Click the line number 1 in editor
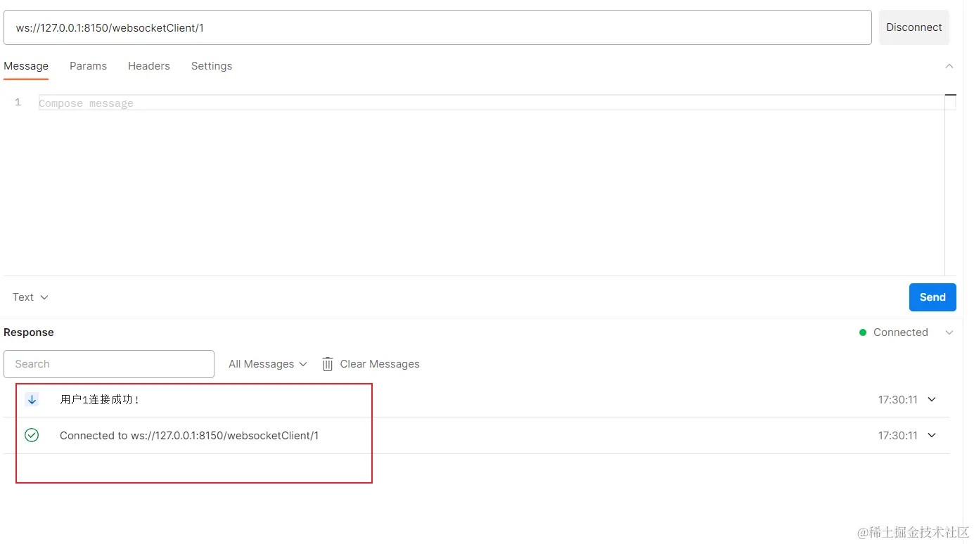This screenshot has width=974, height=544. [x=18, y=103]
